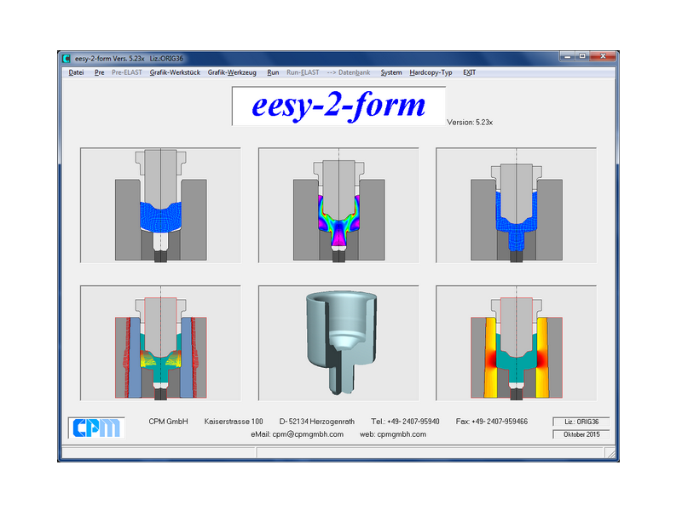Click the eMail cpm@cpmgmbh.com text
This screenshot has width=682, height=511.
(x=297, y=434)
